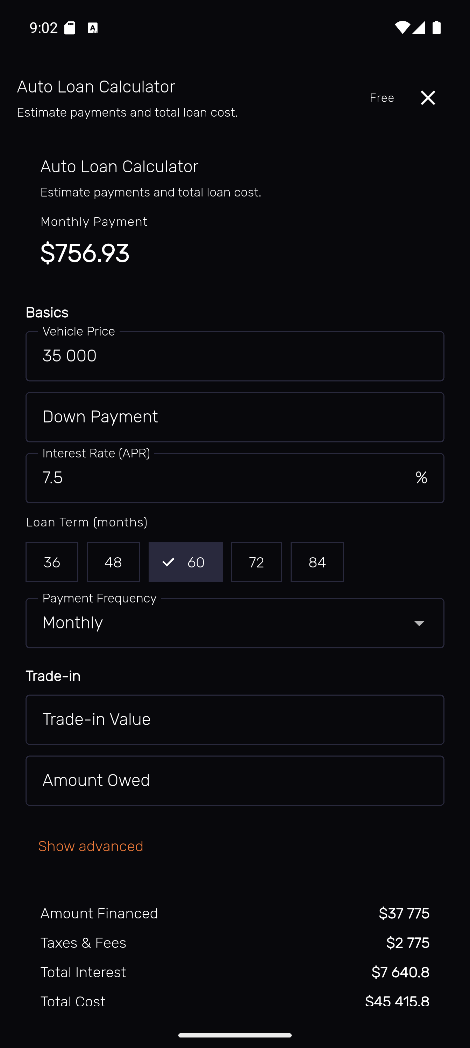Select the 72-month term option

pos(256,562)
